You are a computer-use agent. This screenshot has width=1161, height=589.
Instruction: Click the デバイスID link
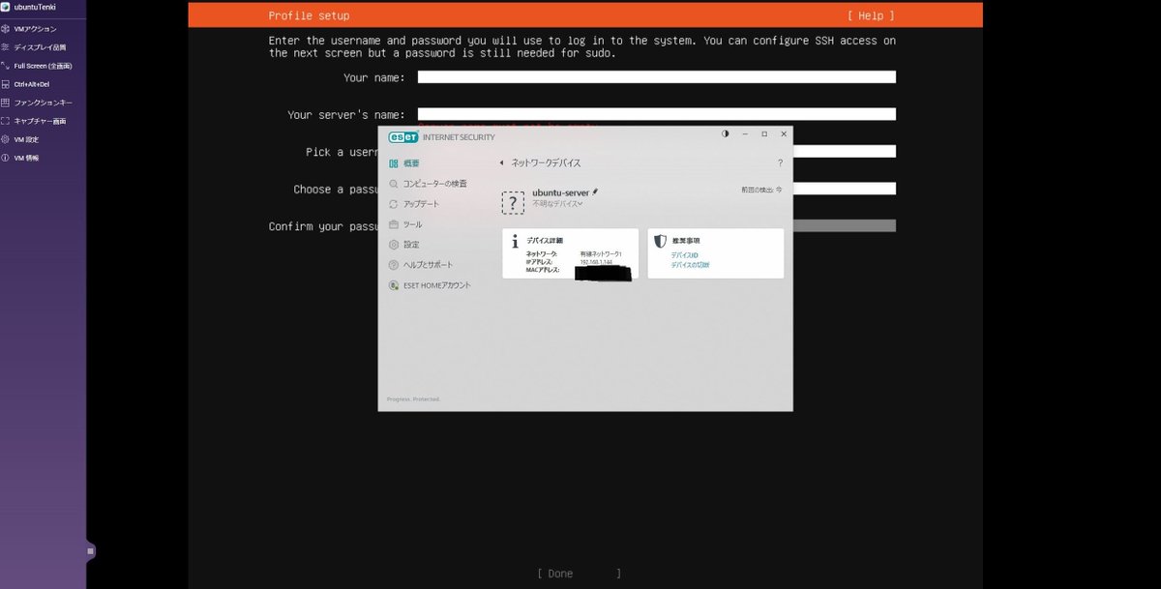click(684, 255)
